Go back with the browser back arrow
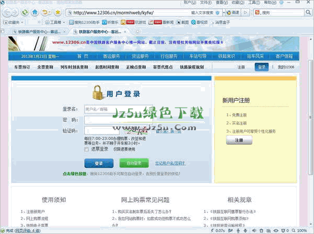Viewport: 314px width, 234px height. pos(7,13)
